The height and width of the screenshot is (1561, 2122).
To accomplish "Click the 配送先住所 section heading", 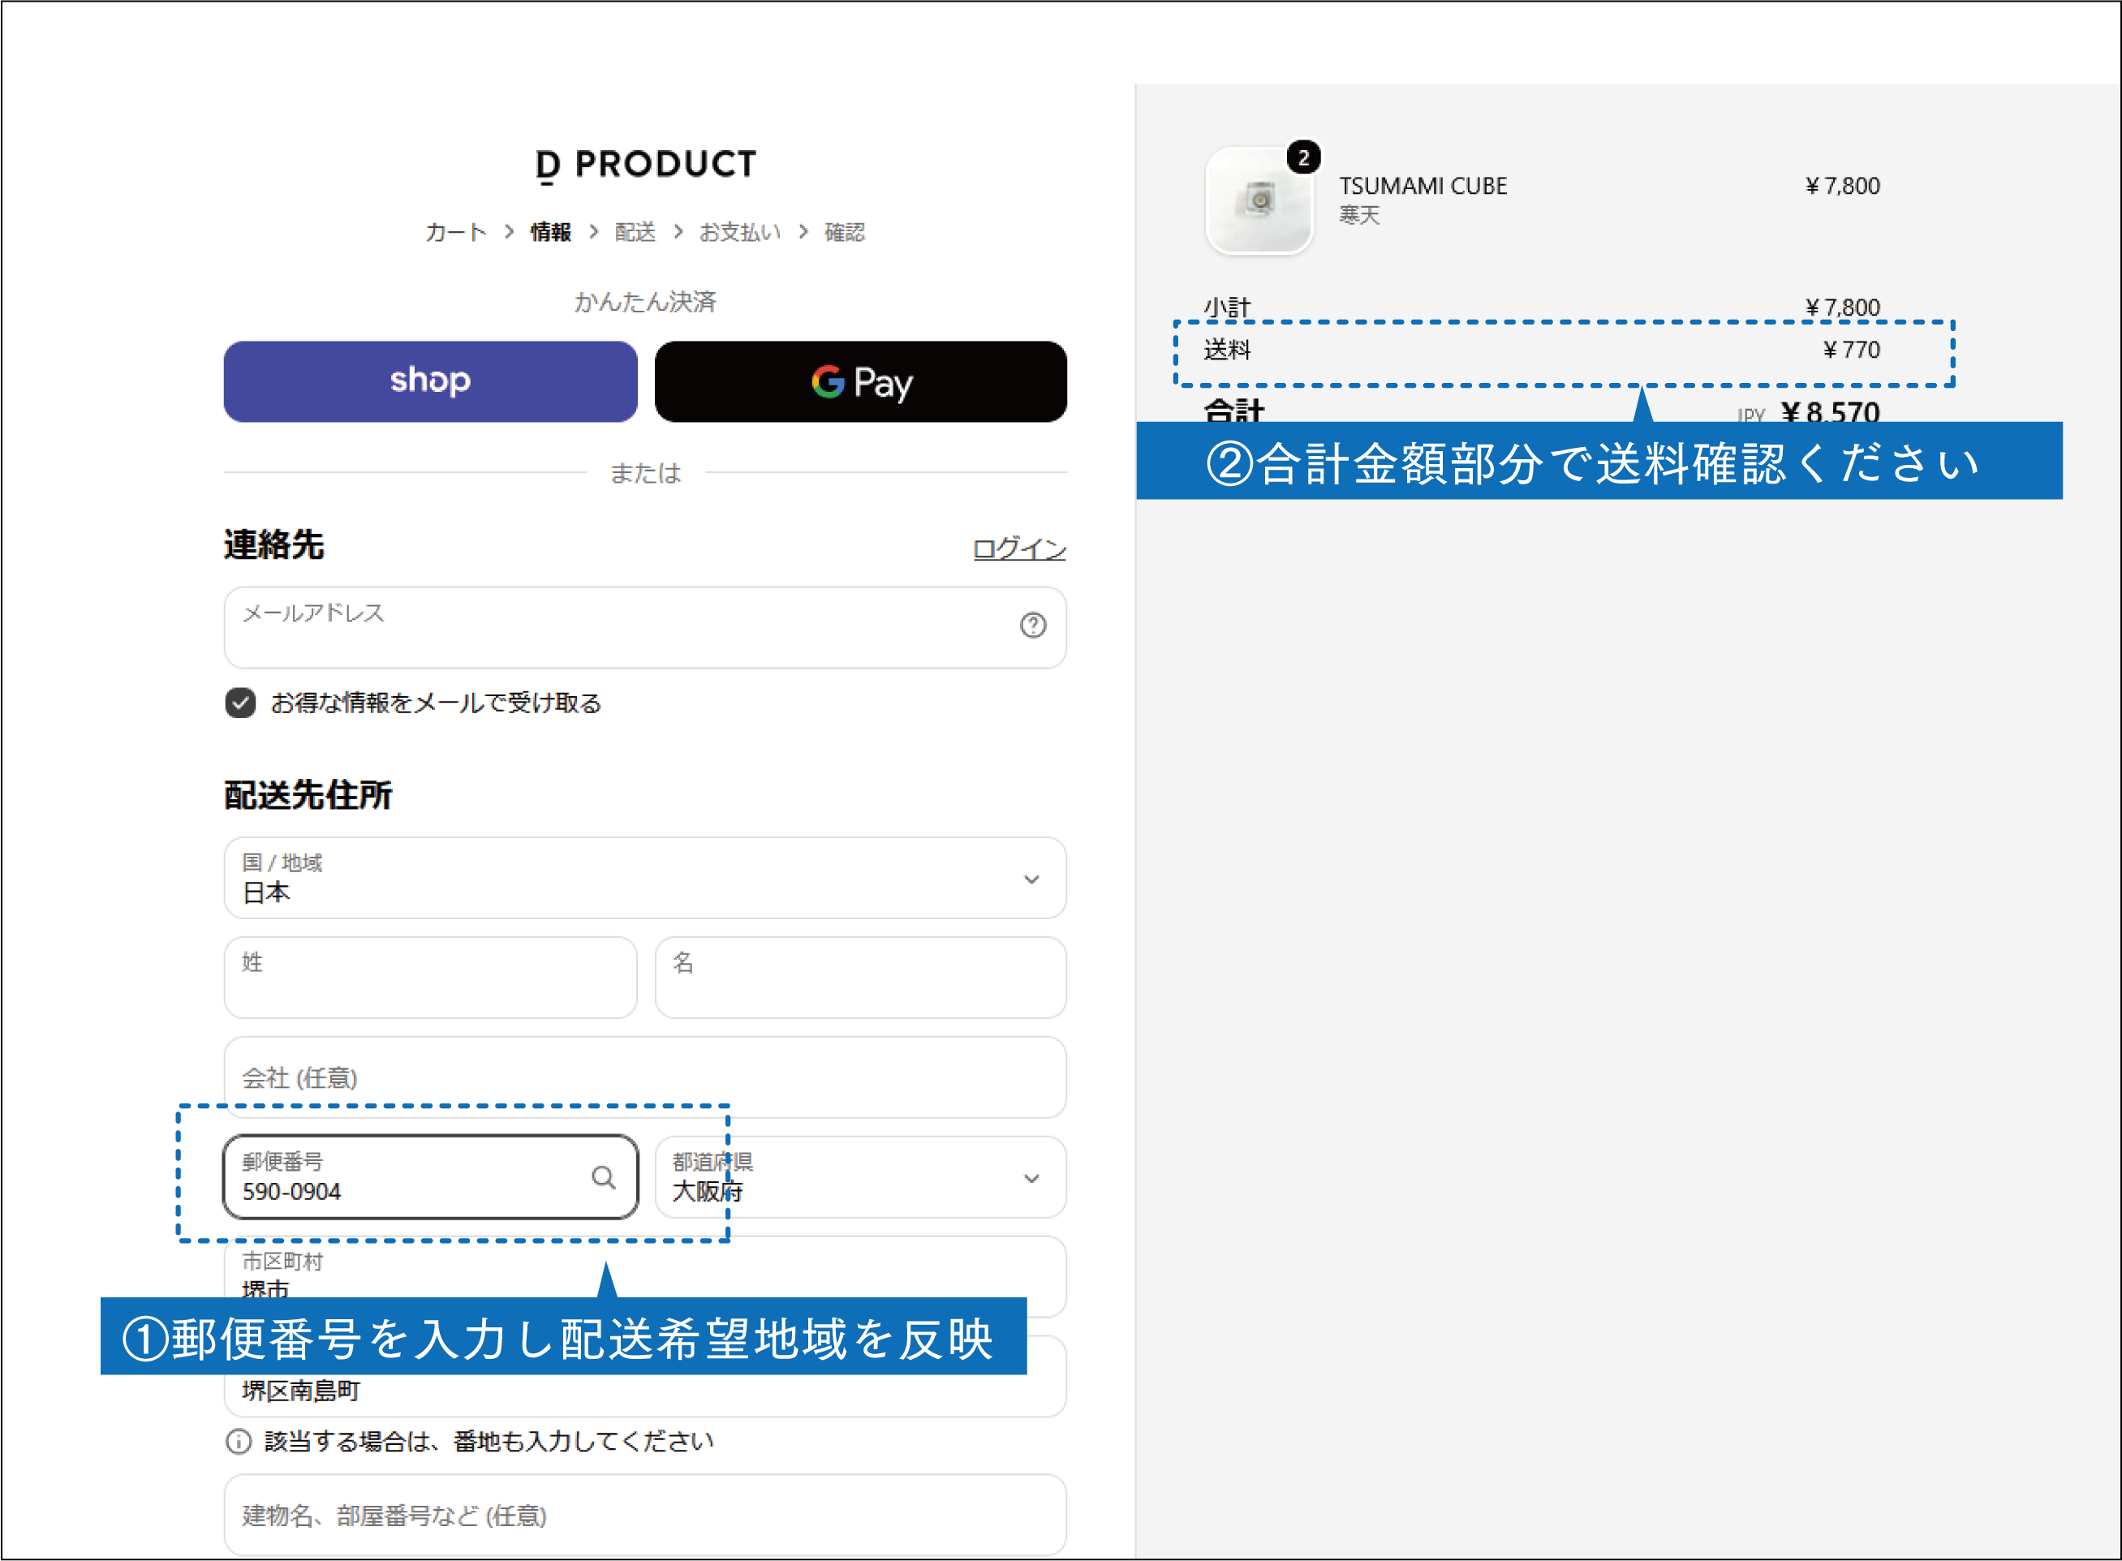I will coord(308,796).
